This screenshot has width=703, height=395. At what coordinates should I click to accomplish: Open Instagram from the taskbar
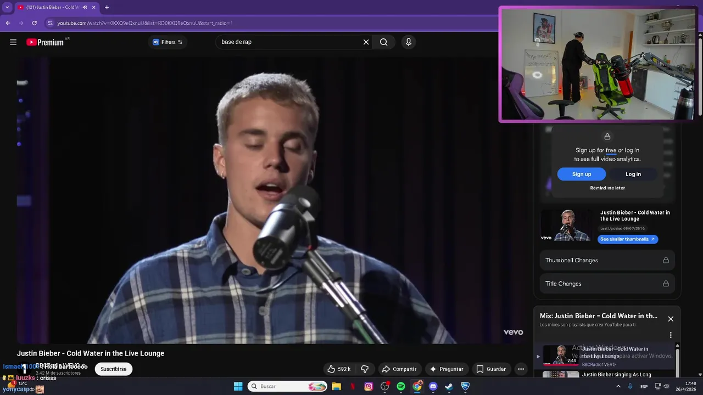point(369,386)
